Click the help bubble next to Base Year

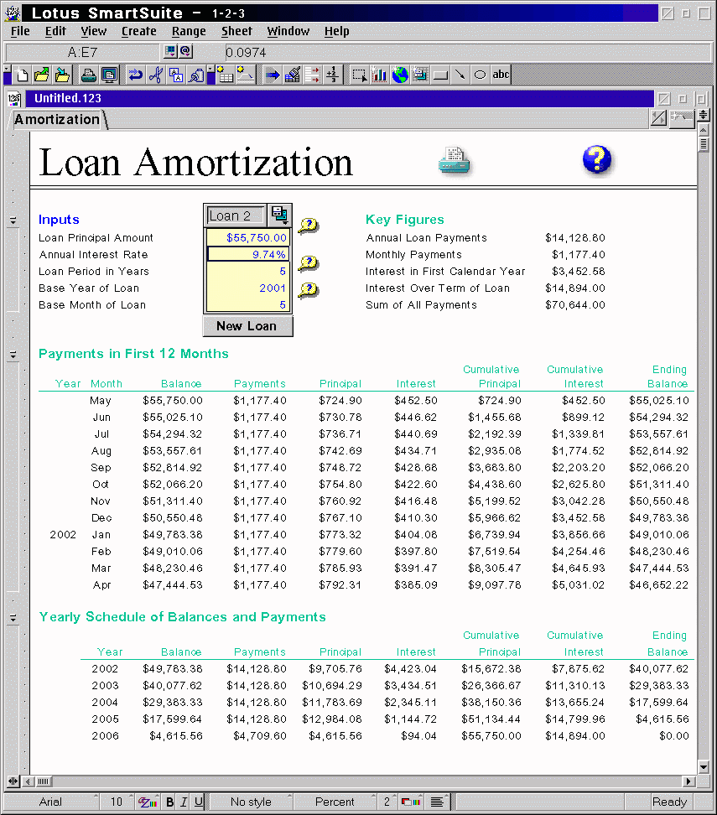tap(309, 290)
